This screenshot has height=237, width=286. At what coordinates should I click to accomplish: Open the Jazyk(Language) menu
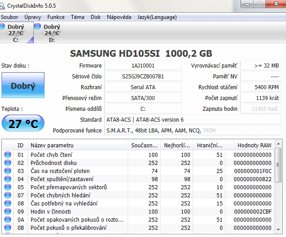point(157,17)
